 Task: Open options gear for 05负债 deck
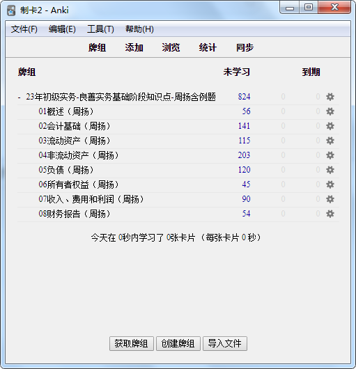pos(330,170)
